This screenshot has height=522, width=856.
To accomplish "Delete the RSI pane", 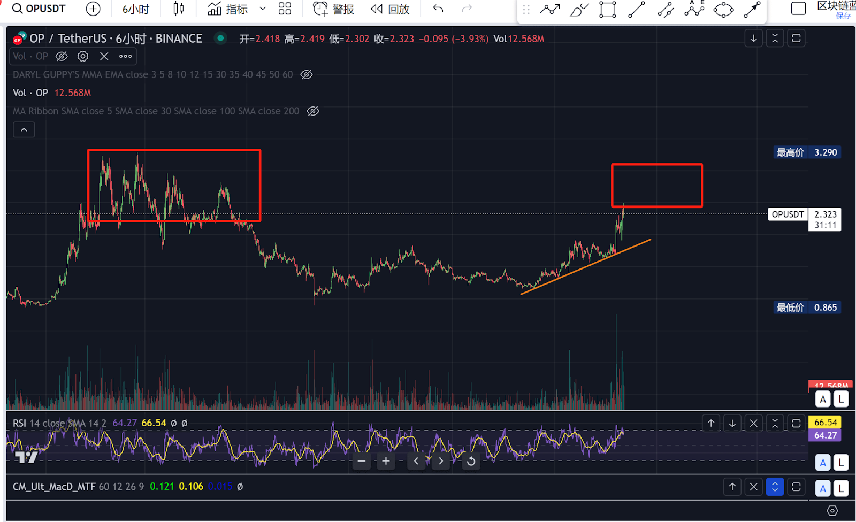I will (x=753, y=423).
